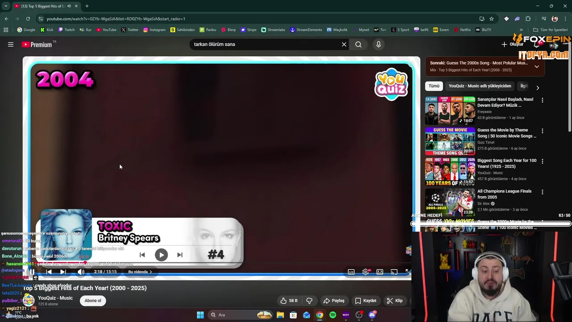Create a clip with Klip button

click(395, 301)
